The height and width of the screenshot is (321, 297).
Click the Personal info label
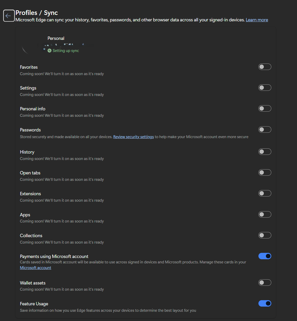(x=33, y=109)
